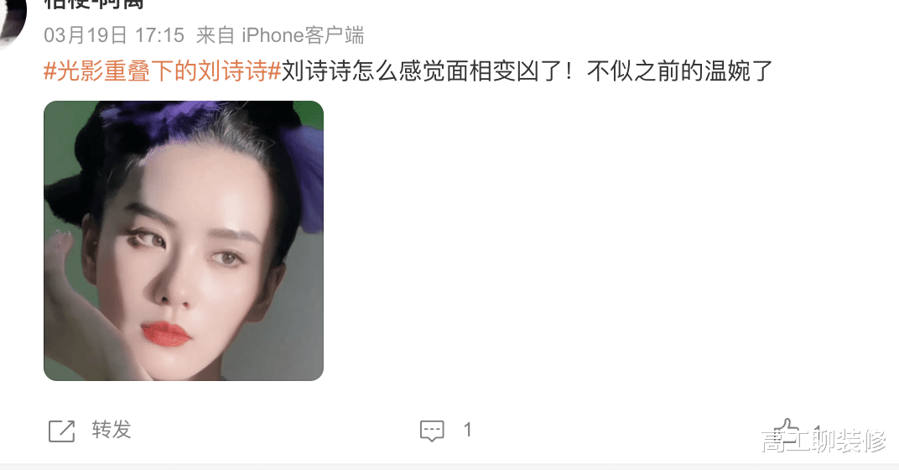Like the post with the thumbs-up icon
The image size is (899, 470).
pyautogui.click(x=787, y=430)
